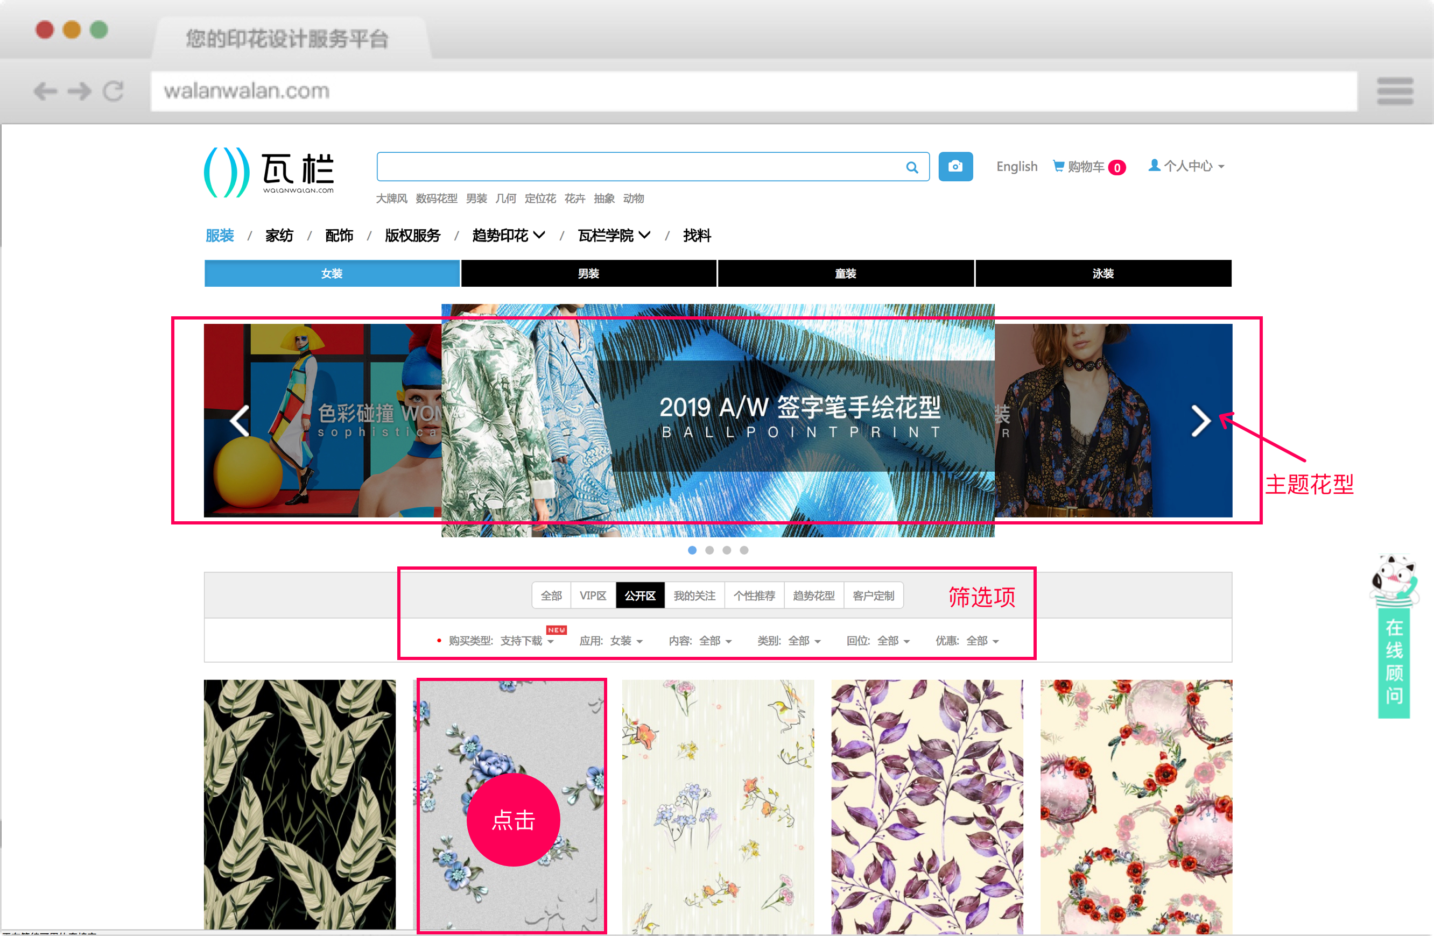1434x936 pixels.
Task: Open the browser hamburger menu
Action: pos(1394,91)
